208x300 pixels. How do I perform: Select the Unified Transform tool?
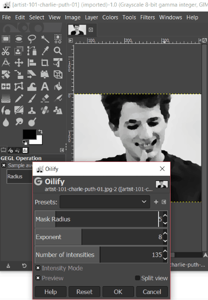58,63
